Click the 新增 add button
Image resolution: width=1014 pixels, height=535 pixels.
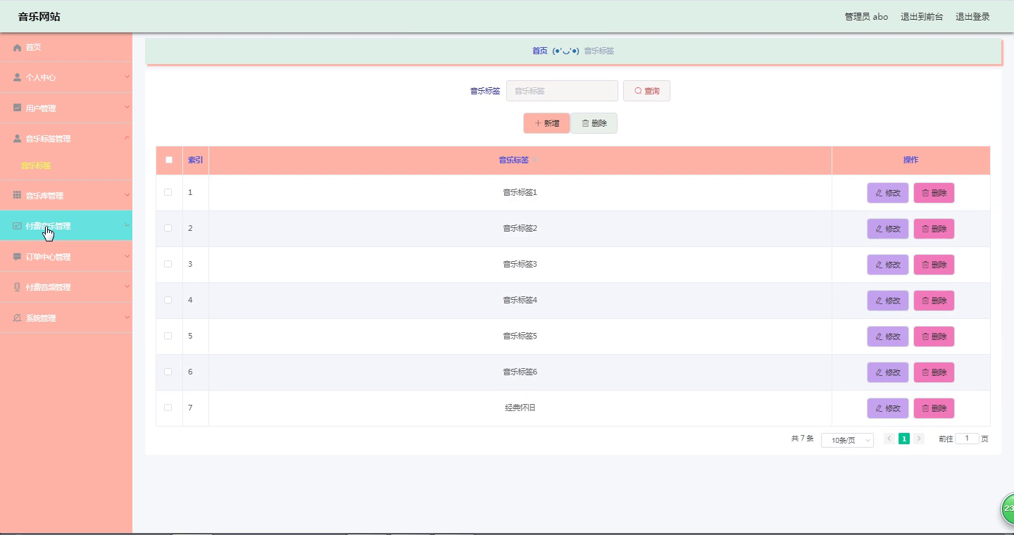[x=546, y=123]
